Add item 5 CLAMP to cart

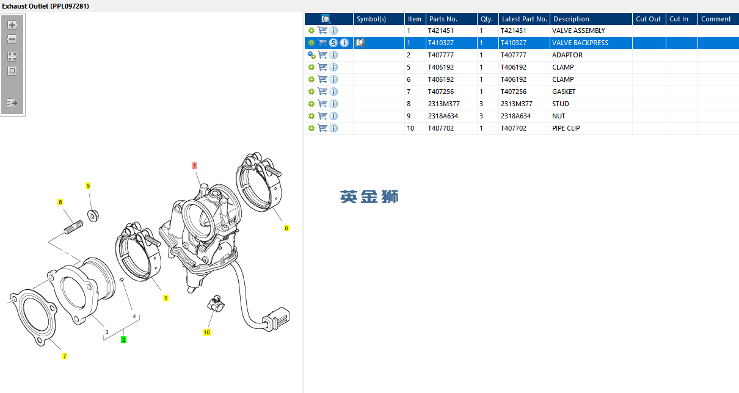click(x=322, y=67)
